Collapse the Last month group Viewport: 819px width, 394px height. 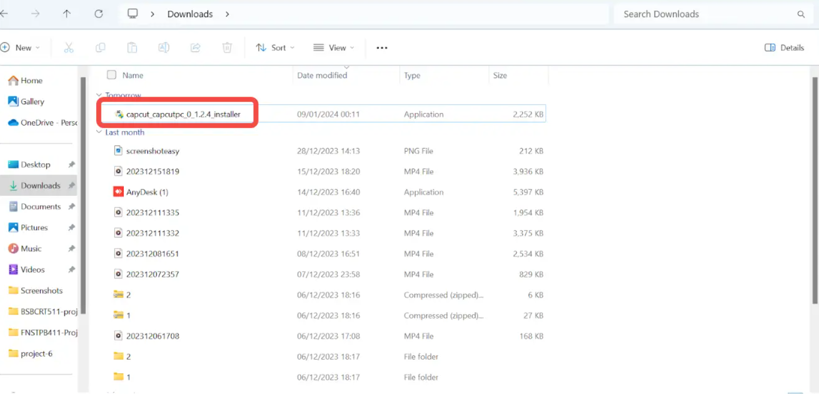pos(99,133)
